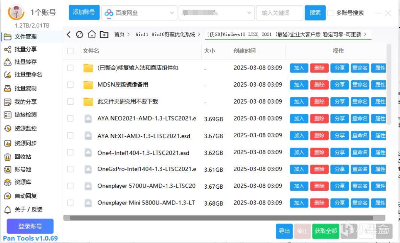Screen dimensions: 400x243
Task: Check the box for One4-Intel1404-1.3-LTSC2021.esd
Action: (70, 152)
